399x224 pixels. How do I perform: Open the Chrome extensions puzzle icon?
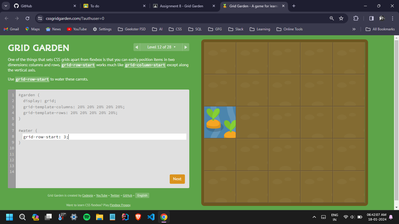[x=356, y=18]
